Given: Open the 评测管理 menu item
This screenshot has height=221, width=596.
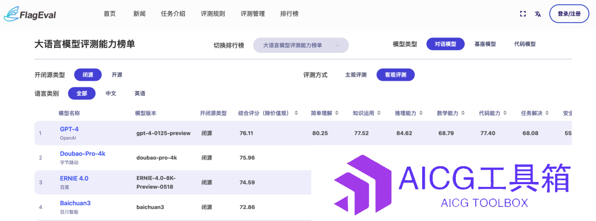Looking at the screenshot, I should tap(252, 14).
